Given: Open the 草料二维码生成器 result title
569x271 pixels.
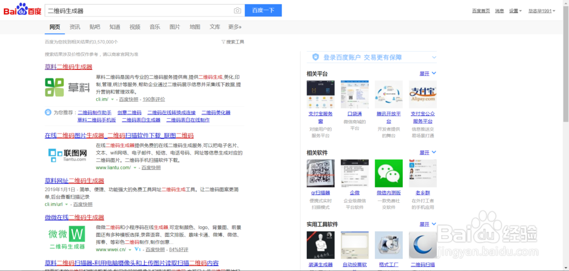Looking at the screenshot, I should [69, 66].
